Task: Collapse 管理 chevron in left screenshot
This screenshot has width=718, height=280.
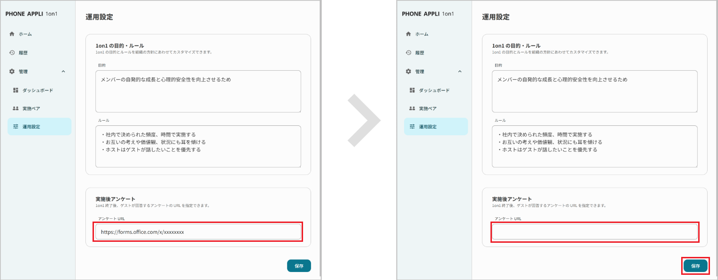Action: 64,71
